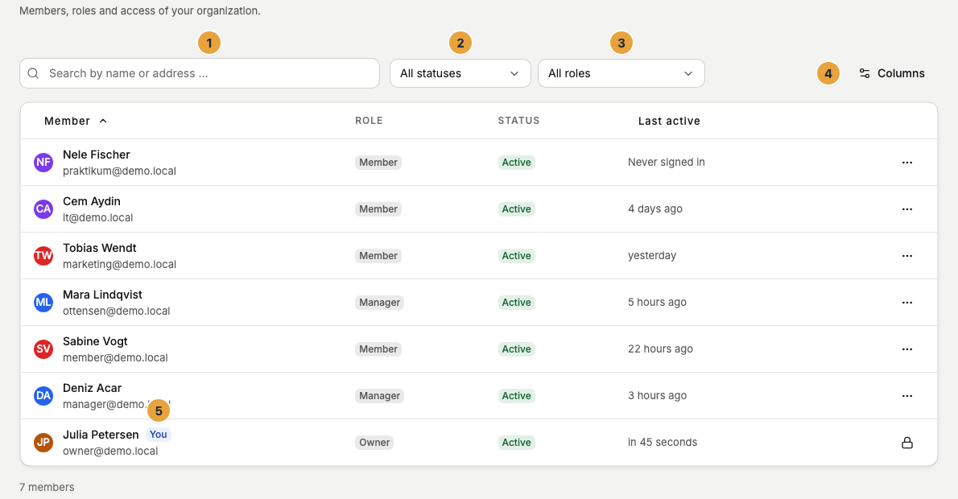The image size is (958, 499).
Task: Select the name Cem Aydin
Action: click(x=92, y=201)
